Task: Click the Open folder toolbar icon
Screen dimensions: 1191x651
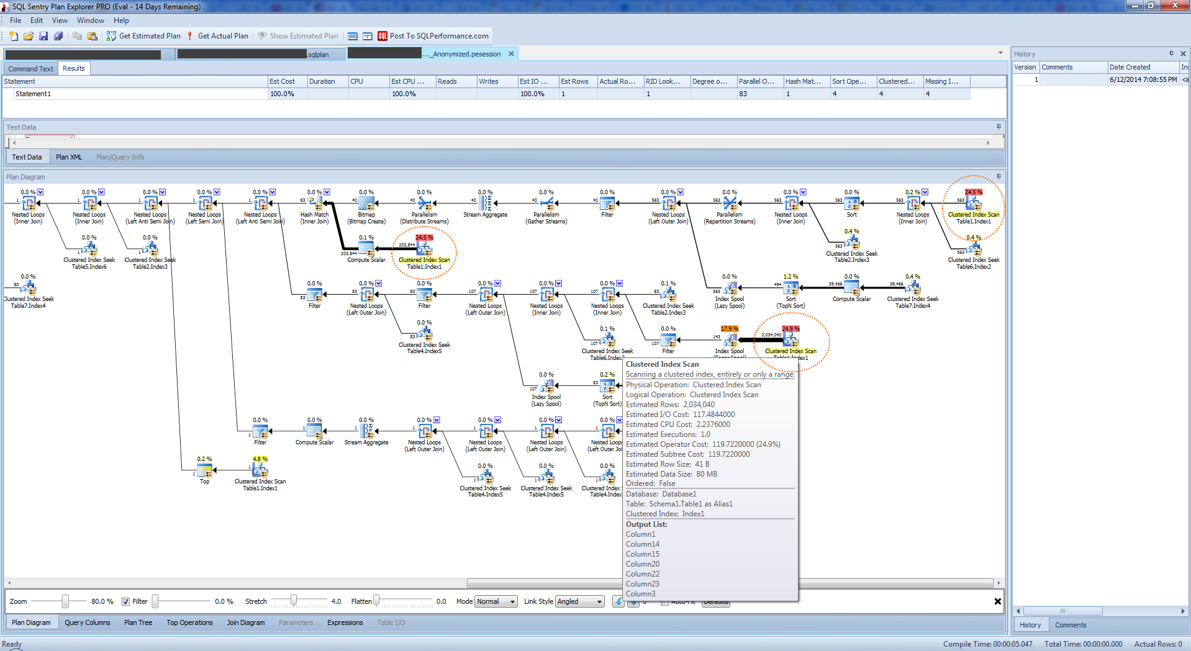Action: coord(29,36)
